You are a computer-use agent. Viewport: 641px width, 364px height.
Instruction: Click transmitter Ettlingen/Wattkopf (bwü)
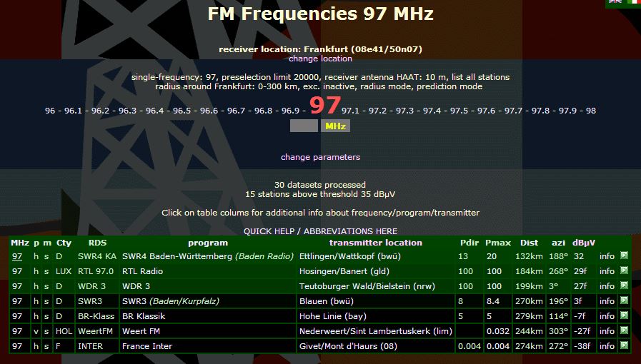tap(350, 256)
